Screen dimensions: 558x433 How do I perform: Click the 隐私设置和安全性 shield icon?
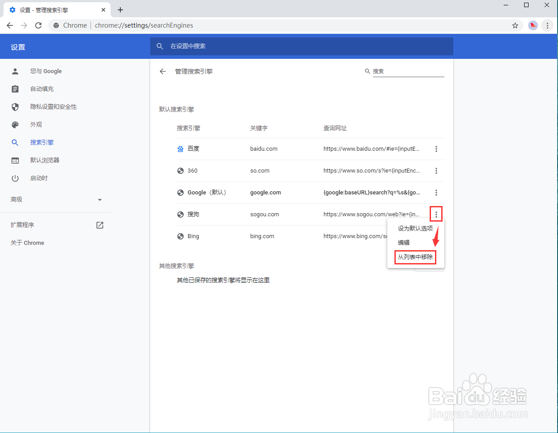tap(15, 107)
